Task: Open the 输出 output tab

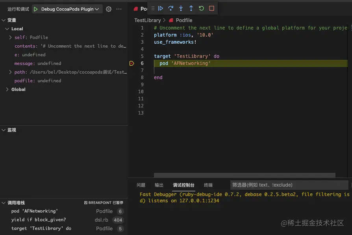Action: coord(159,185)
